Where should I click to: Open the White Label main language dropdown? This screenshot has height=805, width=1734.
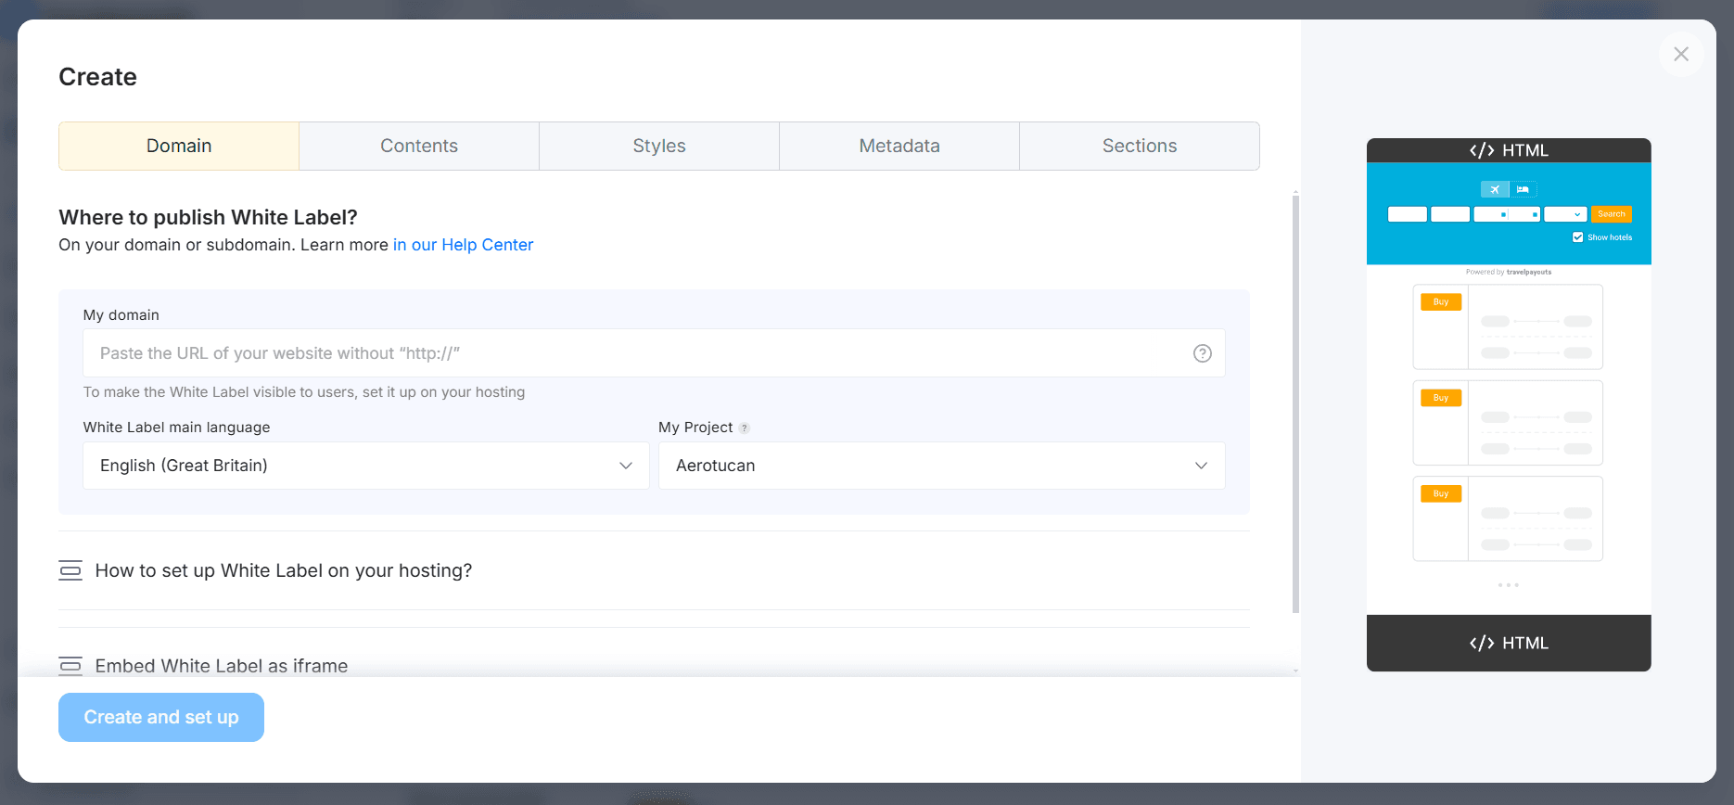pos(366,466)
